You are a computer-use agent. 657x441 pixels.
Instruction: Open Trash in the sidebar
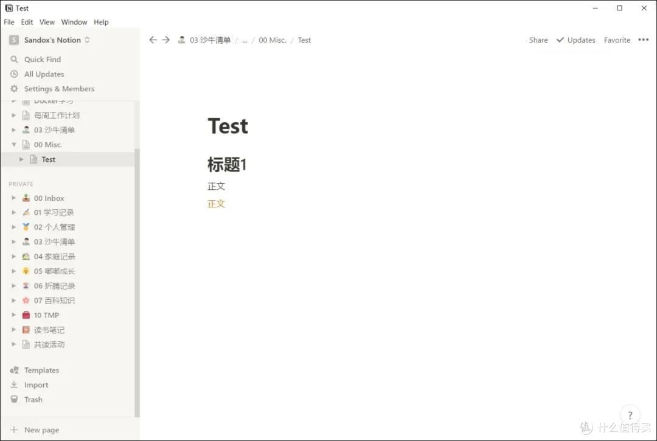(33, 400)
